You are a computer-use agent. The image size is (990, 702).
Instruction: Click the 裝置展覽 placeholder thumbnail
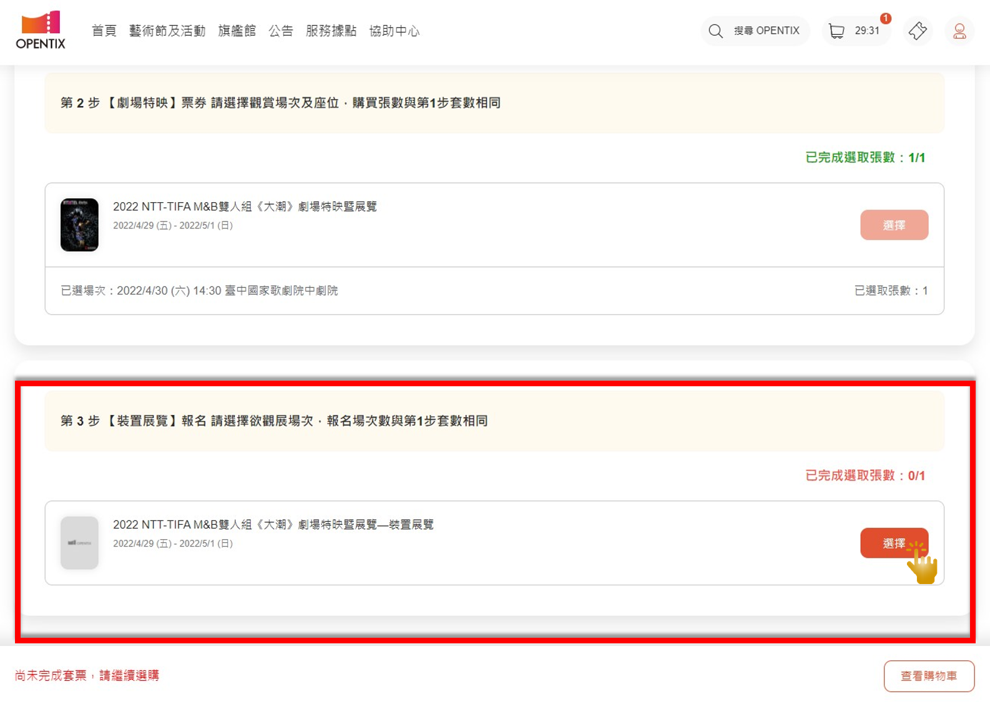pyautogui.click(x=79, y=543)
